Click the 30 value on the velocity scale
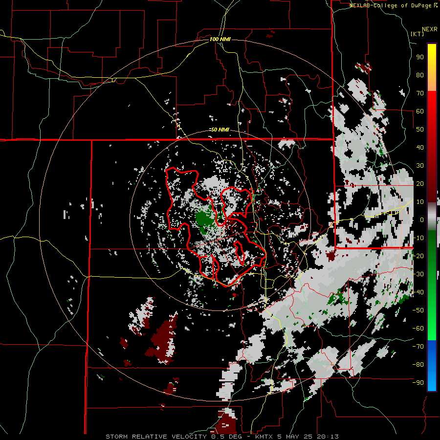Screen dimensions: 440x440 (420, 166)
